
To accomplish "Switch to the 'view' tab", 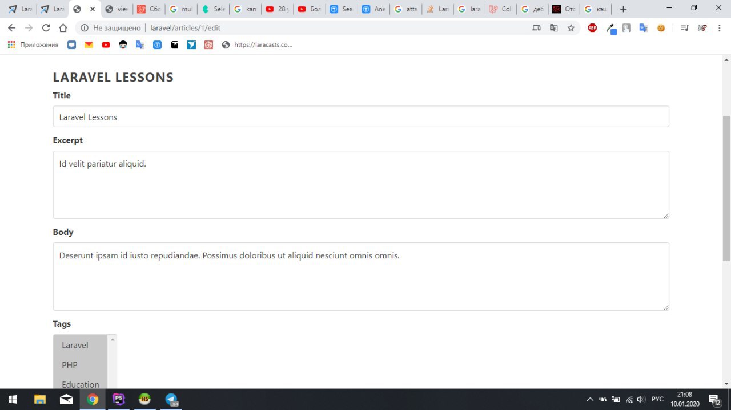I will point(117,9).
